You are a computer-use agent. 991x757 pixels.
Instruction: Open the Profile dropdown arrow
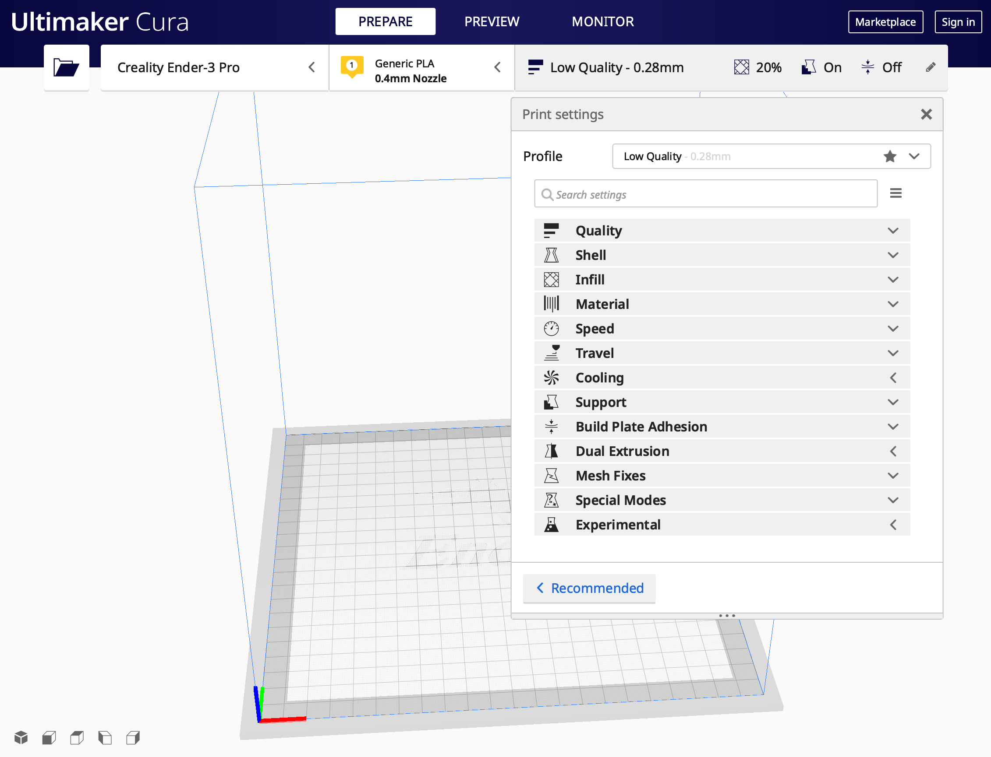[x=914, y=156]
